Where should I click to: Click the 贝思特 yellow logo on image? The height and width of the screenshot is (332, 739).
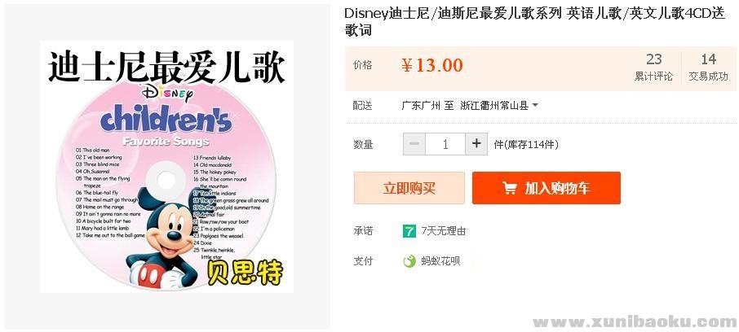[245, 271]
